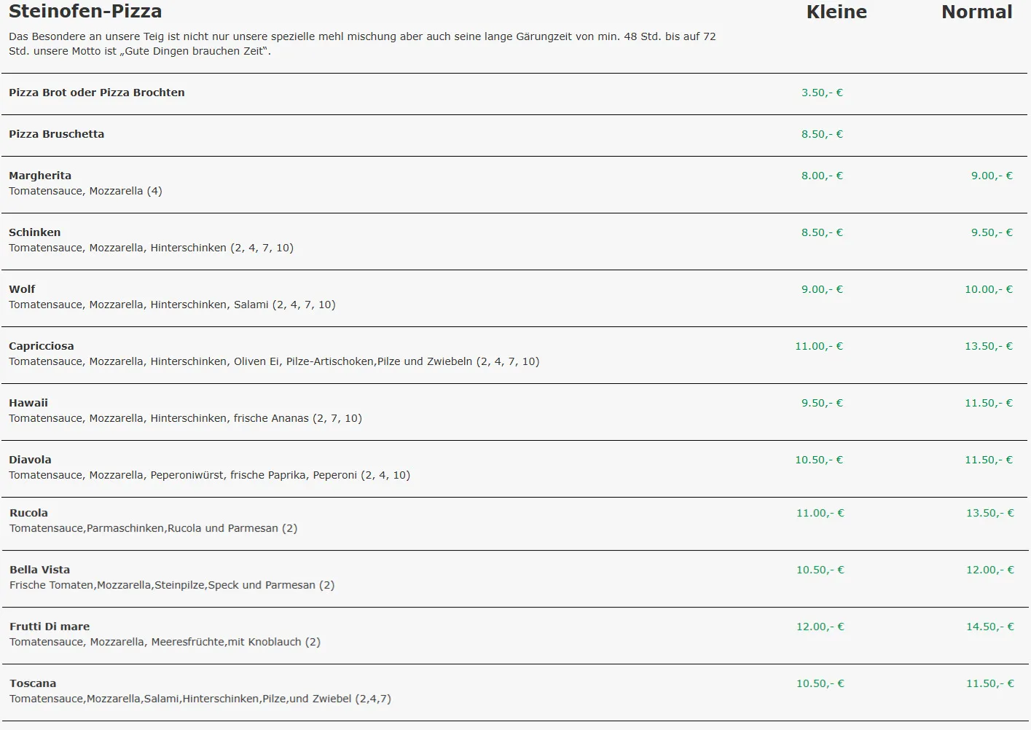Click the 3.50 € Pizza Brot price

(822, 93)
